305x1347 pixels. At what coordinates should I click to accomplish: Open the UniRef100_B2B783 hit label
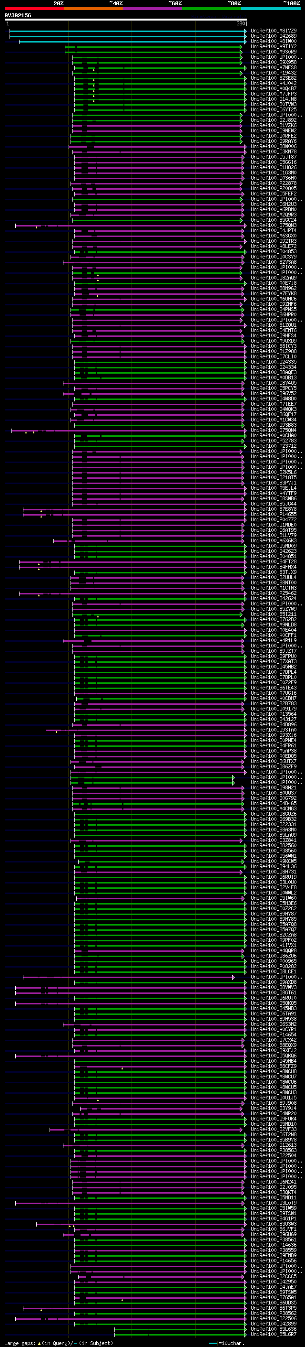[274, 704]
